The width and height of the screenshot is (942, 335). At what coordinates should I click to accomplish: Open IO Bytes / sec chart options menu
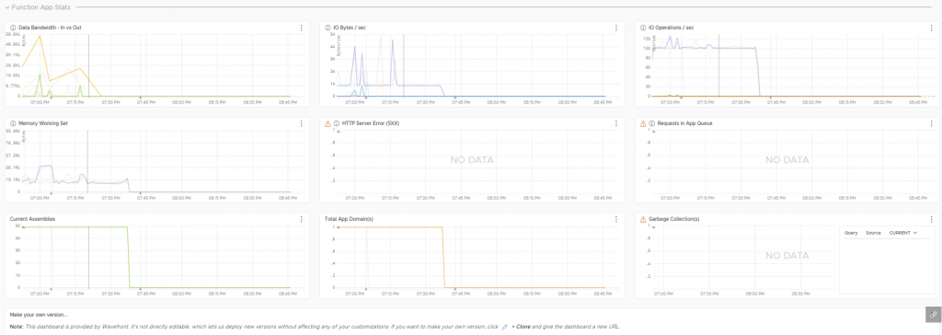[615, 28]
